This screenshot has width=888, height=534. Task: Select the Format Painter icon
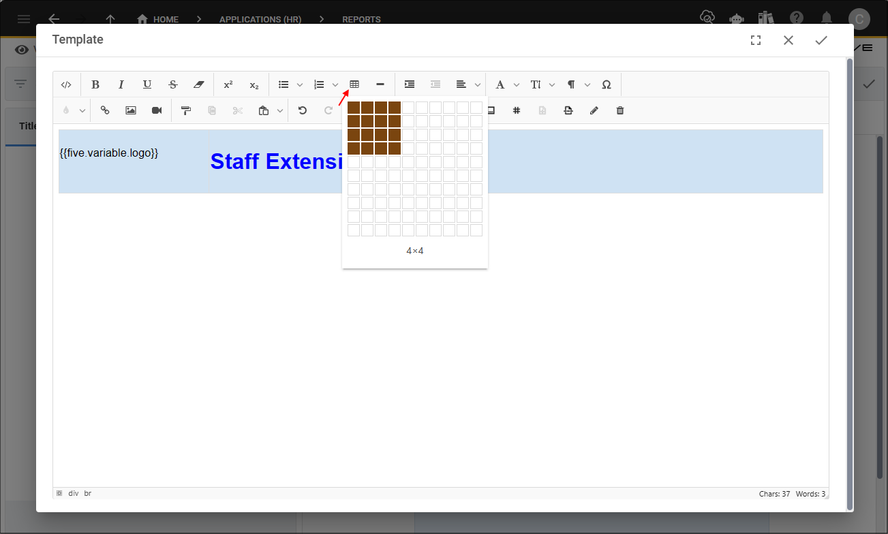coord(185,110)
